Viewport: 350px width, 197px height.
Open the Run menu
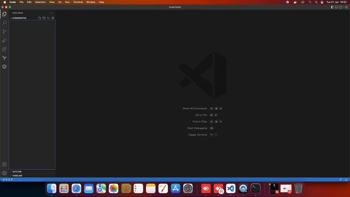pyautogui.click(x=67, y=2)
